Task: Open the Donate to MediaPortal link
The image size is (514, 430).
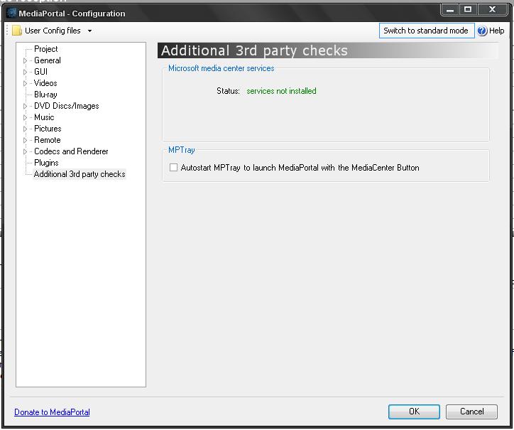Action: pyautogui.click(x=52, y=412)
